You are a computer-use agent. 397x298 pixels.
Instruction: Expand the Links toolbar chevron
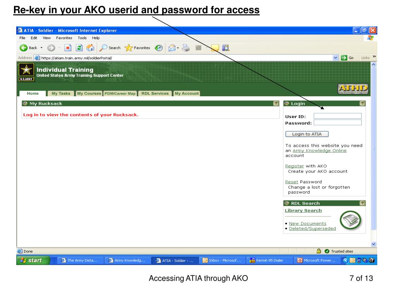pyautogui.click(x=374, y=56)
